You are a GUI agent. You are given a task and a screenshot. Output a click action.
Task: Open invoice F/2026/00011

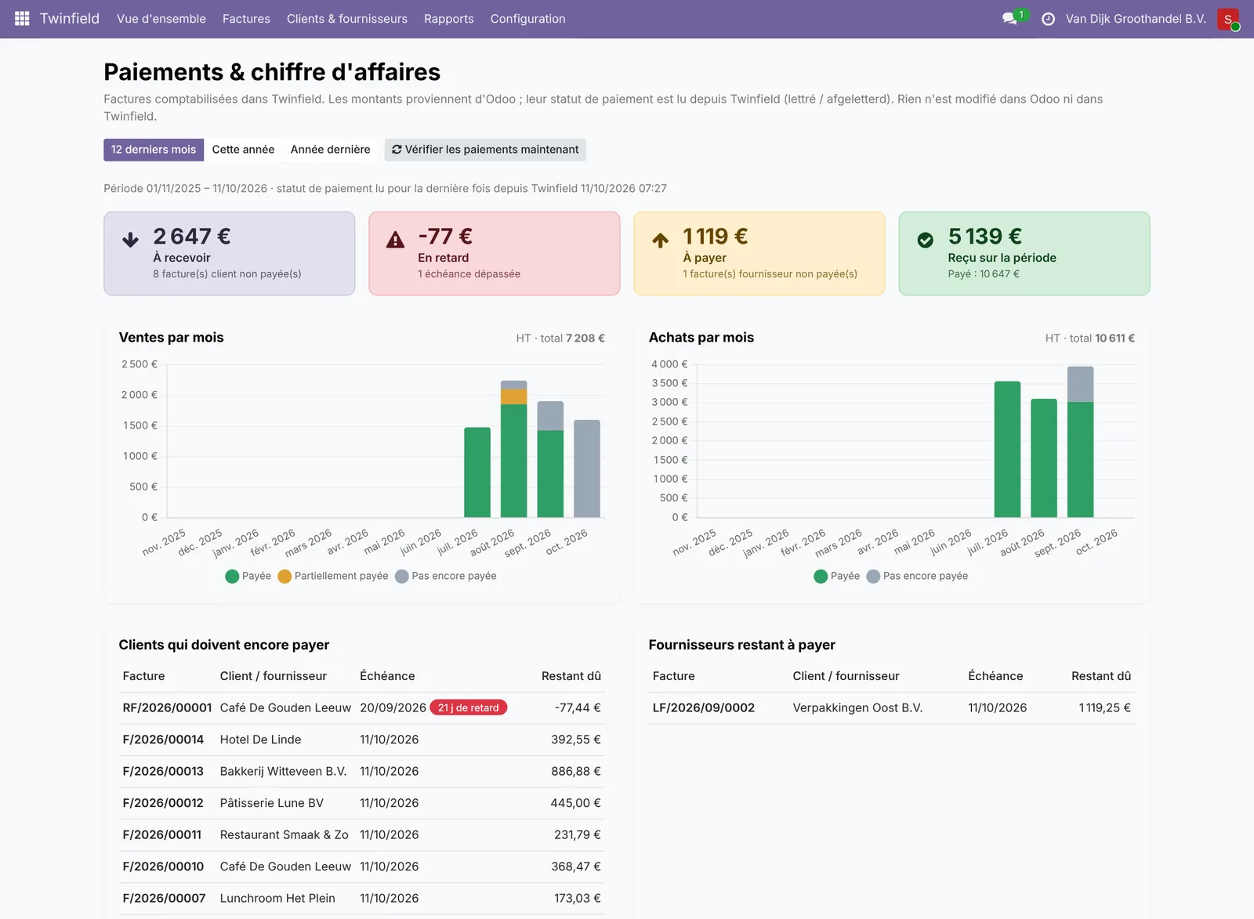[x=162, y=835]
